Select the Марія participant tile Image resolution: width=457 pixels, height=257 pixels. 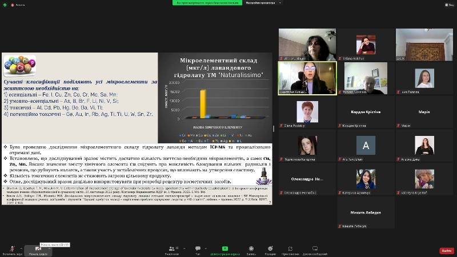pos(424,112)
